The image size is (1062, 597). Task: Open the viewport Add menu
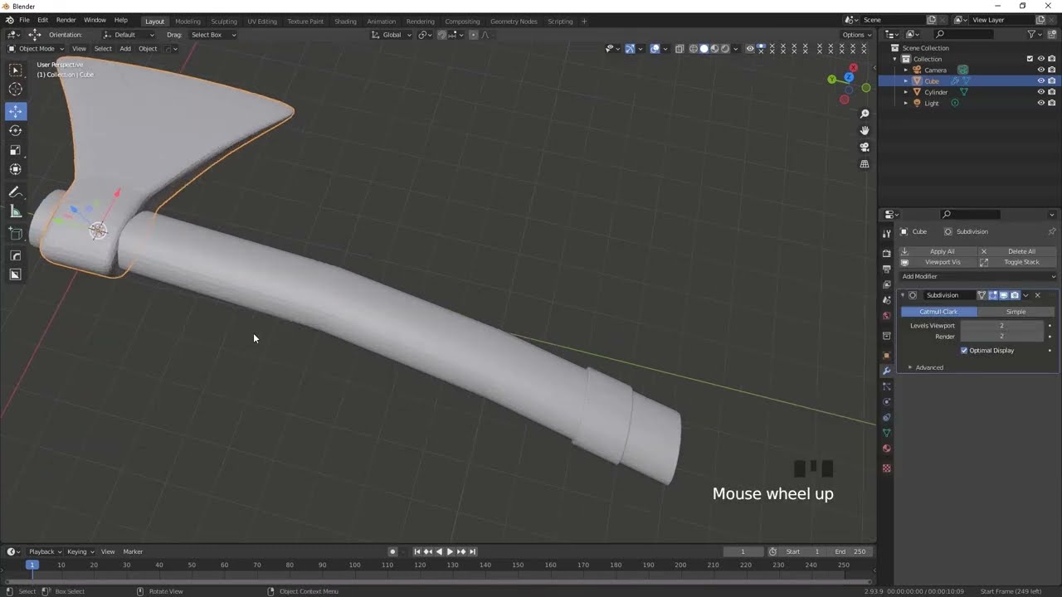pos(125,49)
